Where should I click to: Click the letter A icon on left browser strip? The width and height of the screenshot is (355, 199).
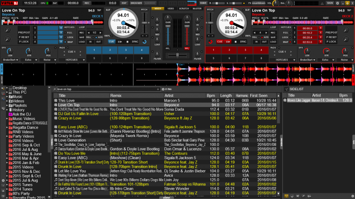pyautogui.click(x=3, y=191)
